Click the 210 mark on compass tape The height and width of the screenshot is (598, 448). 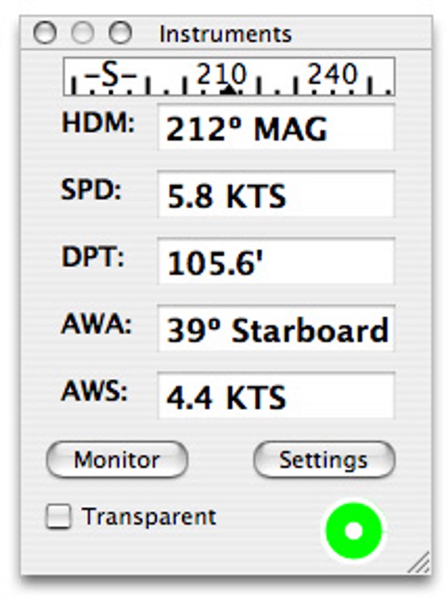[x=222, y=74]
